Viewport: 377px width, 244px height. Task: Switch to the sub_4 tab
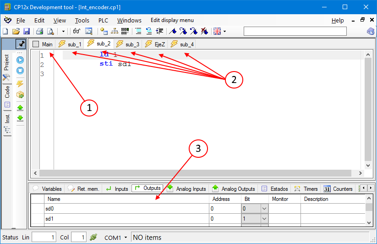(182, 44)
